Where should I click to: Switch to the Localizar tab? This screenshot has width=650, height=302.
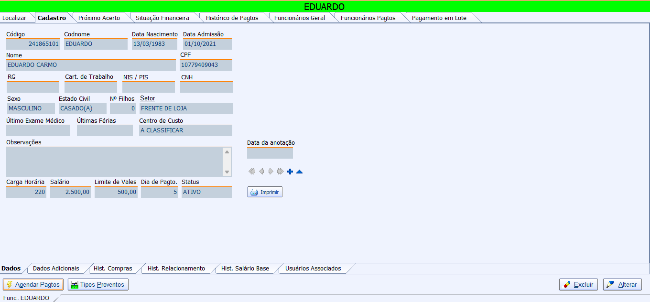15,18
